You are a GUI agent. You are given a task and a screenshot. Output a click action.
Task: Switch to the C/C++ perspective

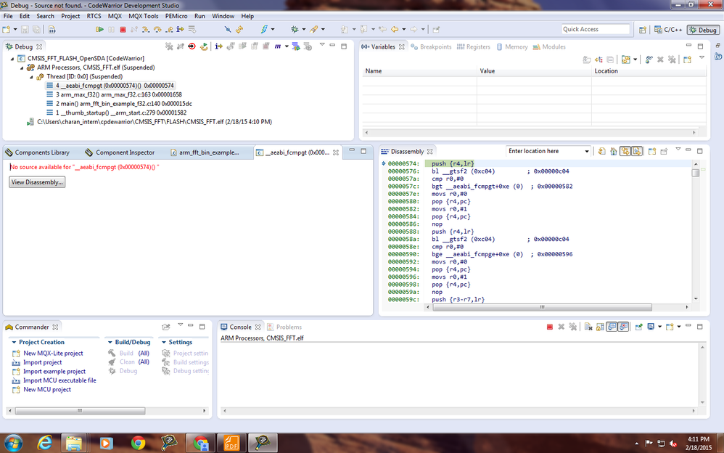[668, 30]
